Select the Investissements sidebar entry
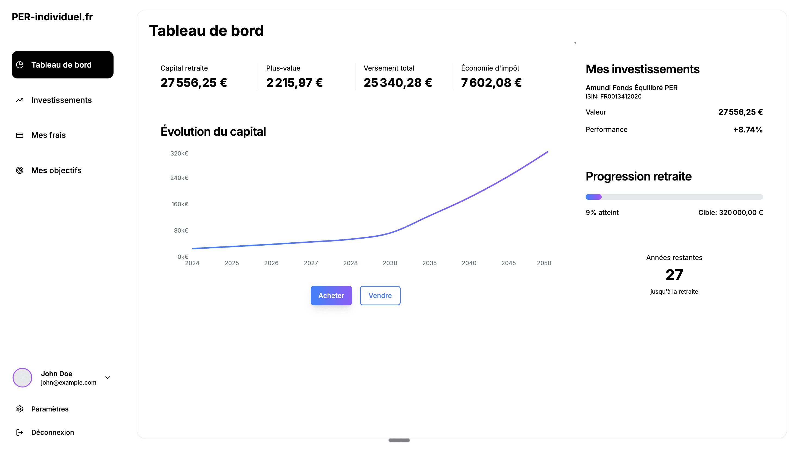798x450 pixels. 61,100
